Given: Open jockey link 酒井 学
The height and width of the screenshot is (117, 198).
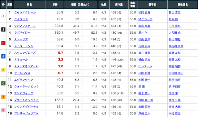Looking at the screenshot, I should point(143,33).
